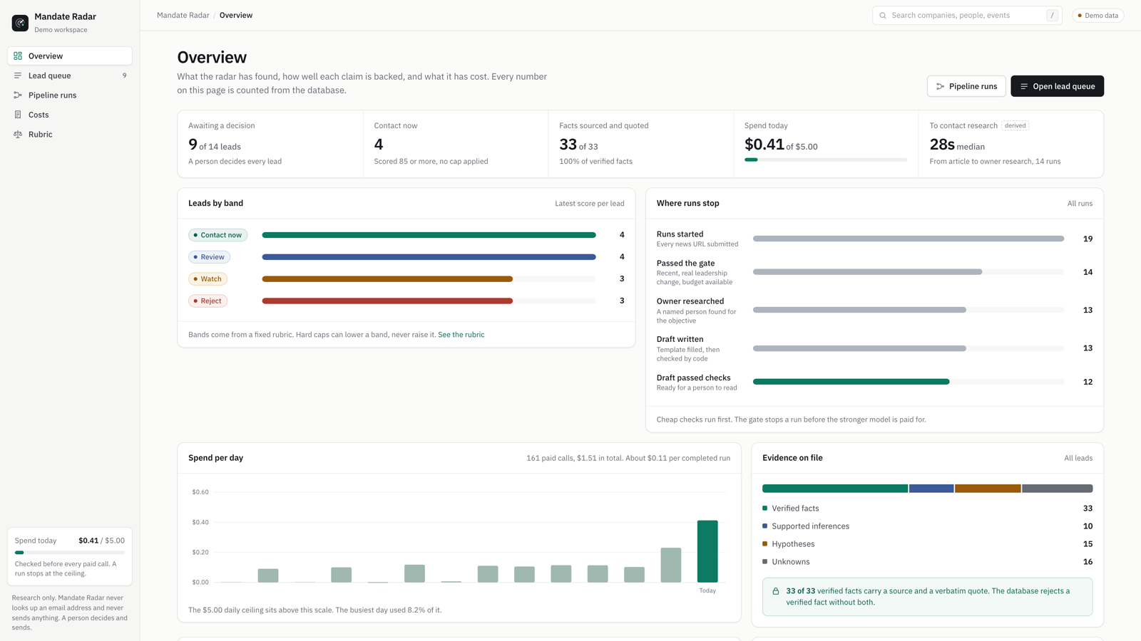Click the sidebar Spend today progress bar
This screenshot has width=1141, height=641.
point(70,553)
